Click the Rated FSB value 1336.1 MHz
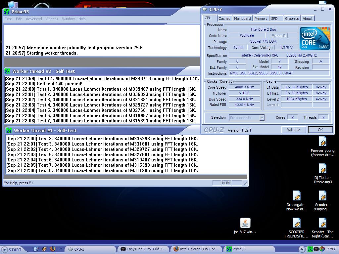Screen dimensions: 339x254 (244, 105)
